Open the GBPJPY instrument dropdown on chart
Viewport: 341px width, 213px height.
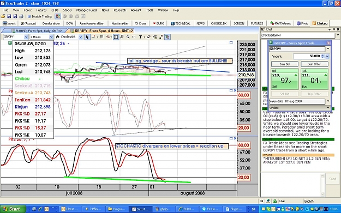(26, 37)
